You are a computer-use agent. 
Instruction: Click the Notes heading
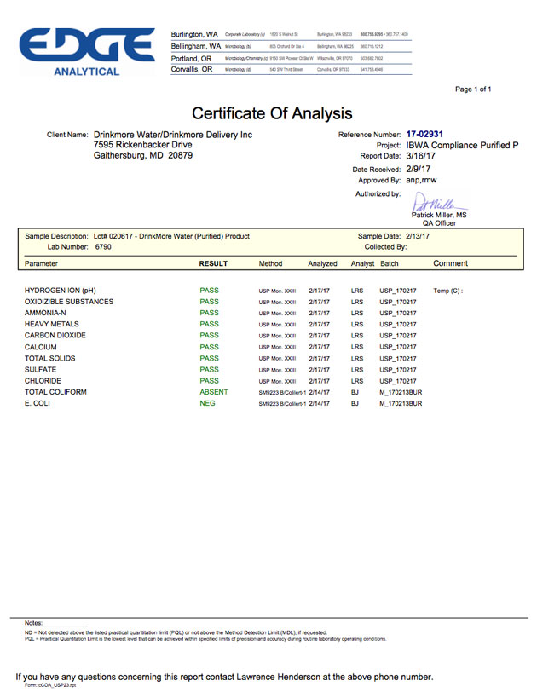pos(33,623)
